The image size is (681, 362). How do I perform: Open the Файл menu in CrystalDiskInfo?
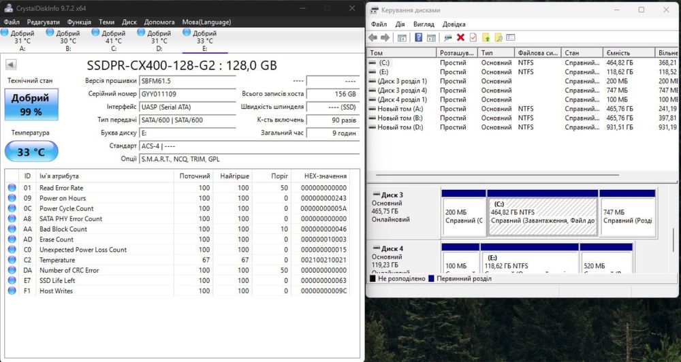[12, 22]
